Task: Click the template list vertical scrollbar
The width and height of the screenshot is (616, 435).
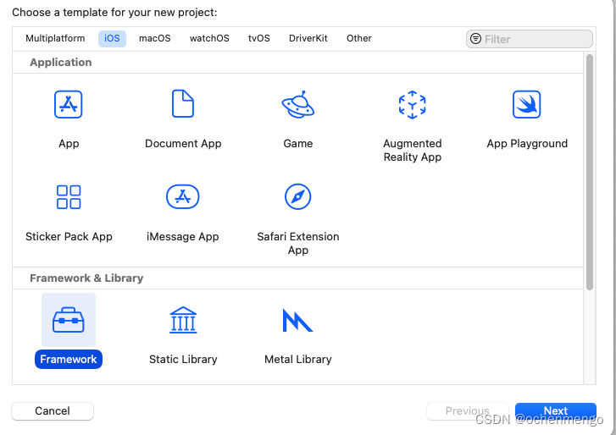Action: coord(589,172)
